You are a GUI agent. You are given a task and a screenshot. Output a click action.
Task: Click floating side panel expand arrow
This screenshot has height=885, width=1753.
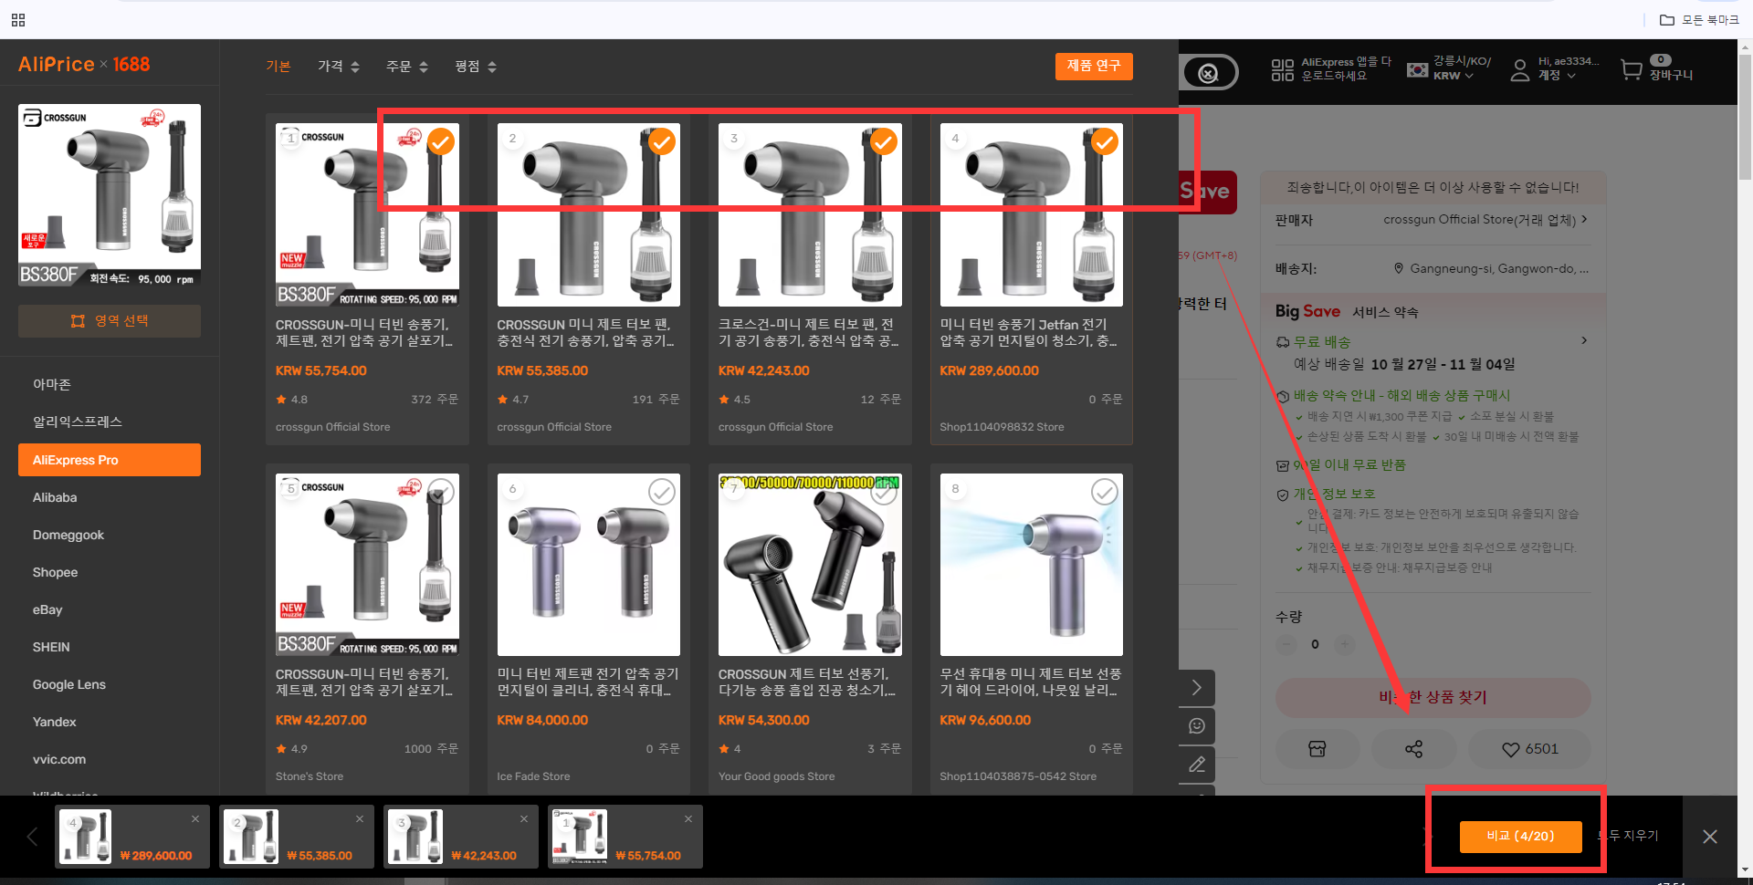(1197, 688)
